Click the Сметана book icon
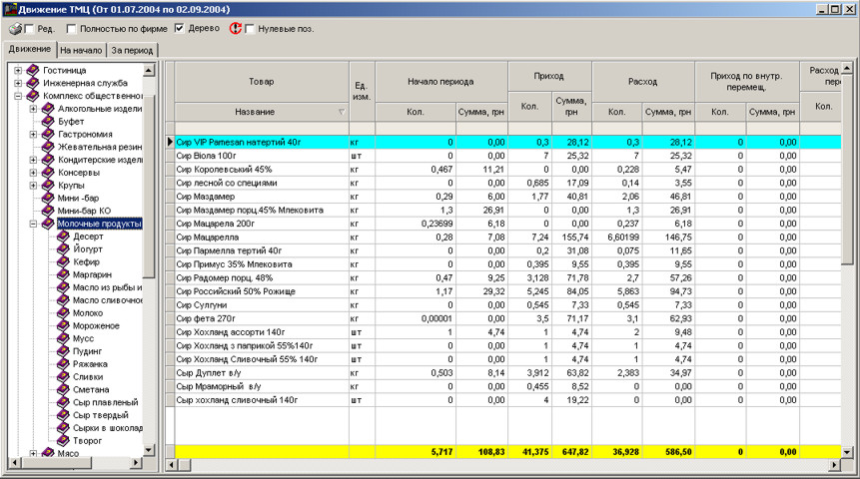The height and width of the screenshot is (479, 860). click(x=63, y=389)
